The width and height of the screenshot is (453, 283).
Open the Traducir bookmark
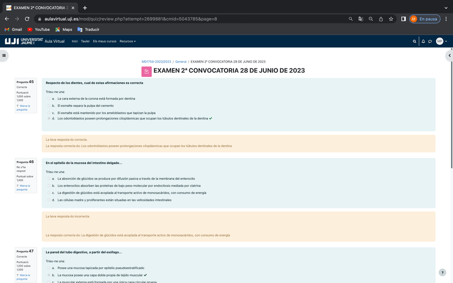pos(88,29)
